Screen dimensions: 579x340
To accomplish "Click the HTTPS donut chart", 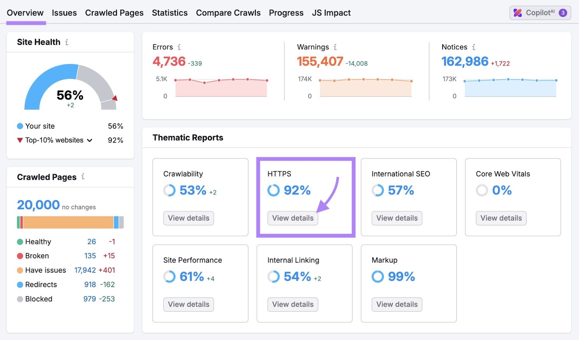I will pos(273,190).
